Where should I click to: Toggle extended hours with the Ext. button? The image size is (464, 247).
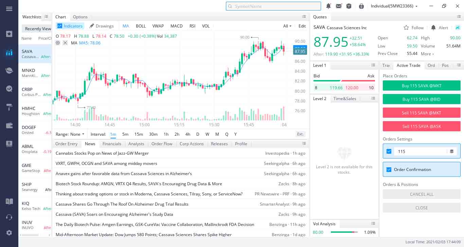pyautogui.click(x=300, y=134)
